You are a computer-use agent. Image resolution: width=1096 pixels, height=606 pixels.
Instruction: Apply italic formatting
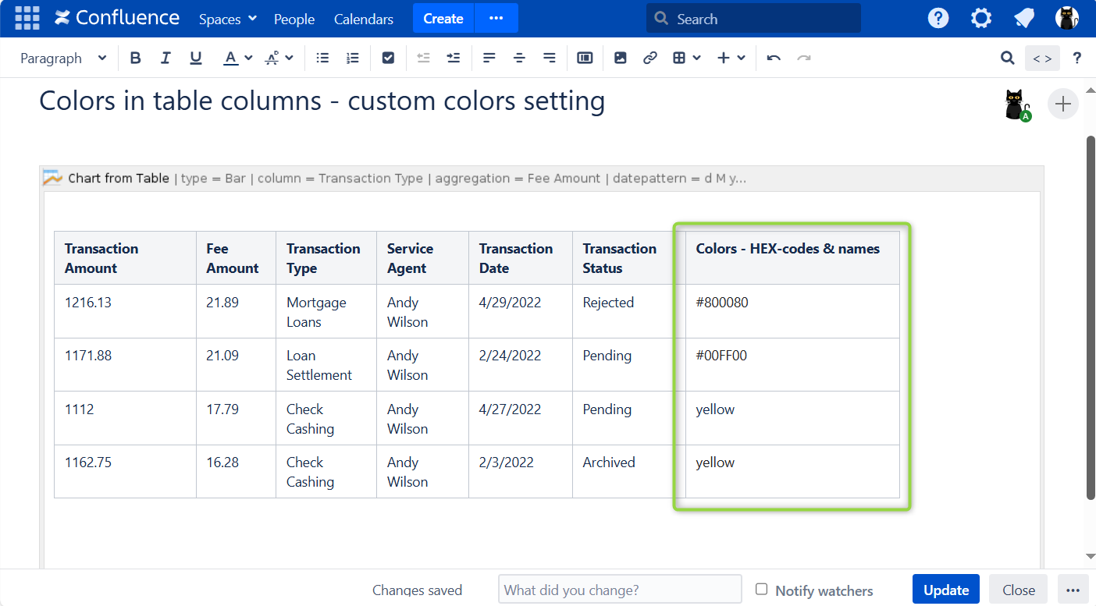click(x=165, y=58)
